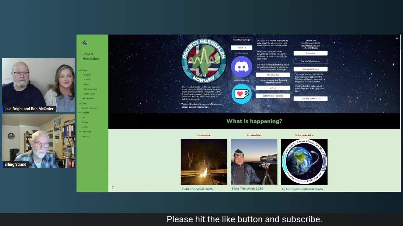Collapse the Open section chevron
This screenshot has width=403, height=226.
pyautogui.click(x=80, y=103)
